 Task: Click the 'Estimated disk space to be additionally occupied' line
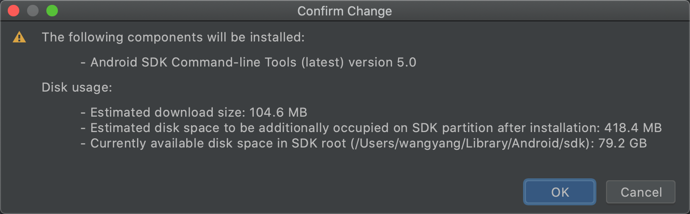coord(371,128)
